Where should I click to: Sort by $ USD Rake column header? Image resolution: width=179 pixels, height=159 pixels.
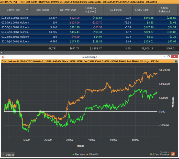[142, 10]
